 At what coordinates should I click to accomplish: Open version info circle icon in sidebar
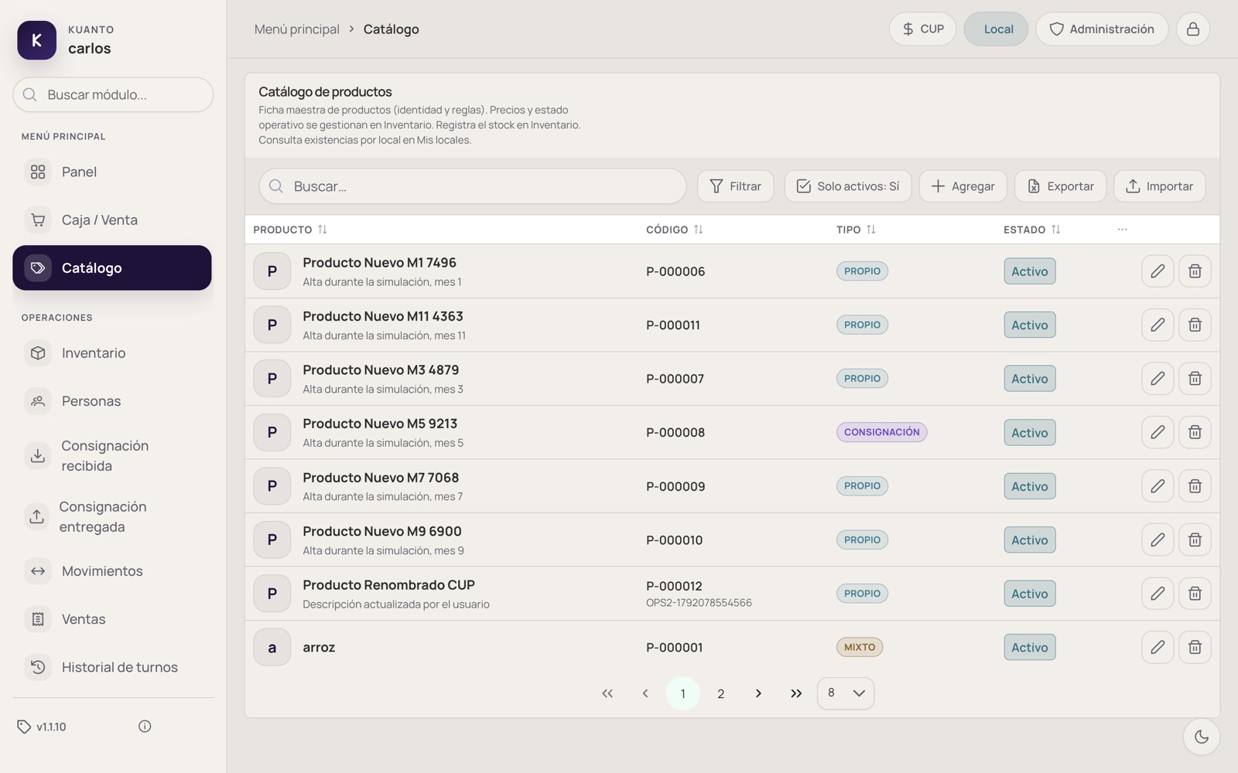click(145, 726)
